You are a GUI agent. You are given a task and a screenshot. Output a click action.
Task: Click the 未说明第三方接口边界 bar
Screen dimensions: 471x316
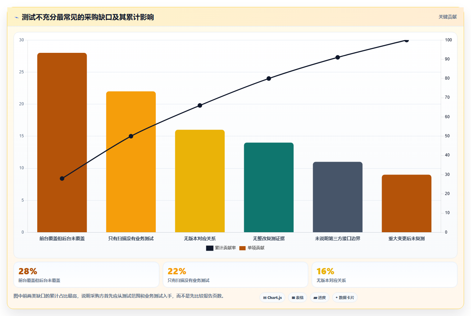(x=337, y=197)
